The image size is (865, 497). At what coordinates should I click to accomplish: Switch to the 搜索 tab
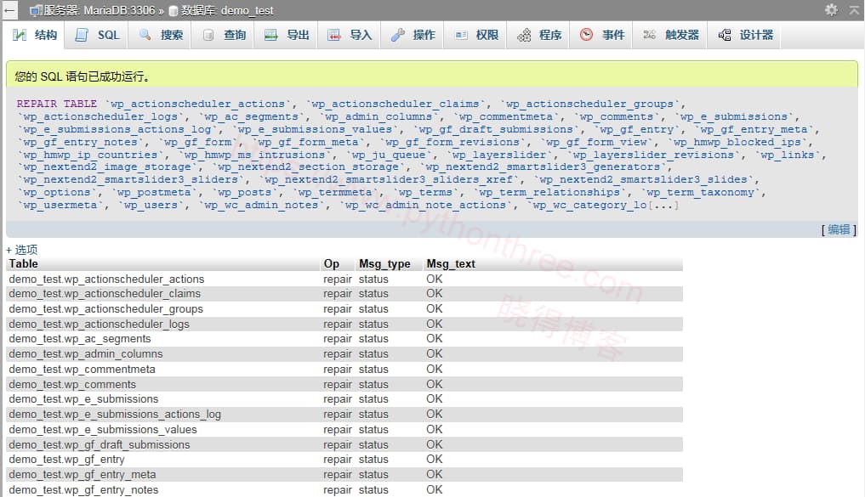coord(159,36)
